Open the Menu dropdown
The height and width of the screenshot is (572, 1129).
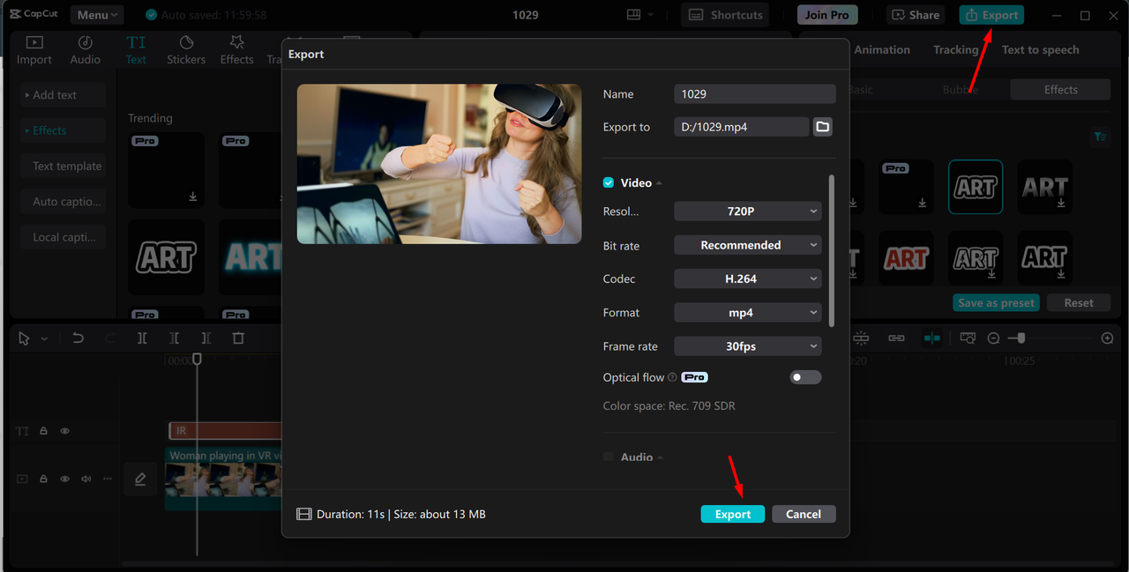pyautogui.click(x=97, y=15)
